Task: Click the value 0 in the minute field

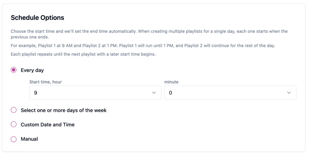Action: 170,93
